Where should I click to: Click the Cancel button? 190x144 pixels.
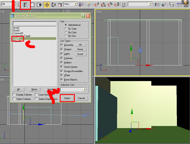[x=82, y=98]
